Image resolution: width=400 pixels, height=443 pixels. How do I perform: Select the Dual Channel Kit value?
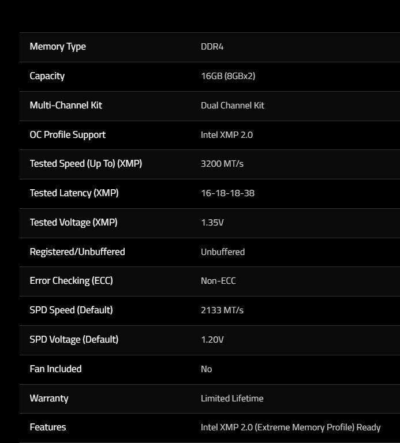tap(233, 106)
